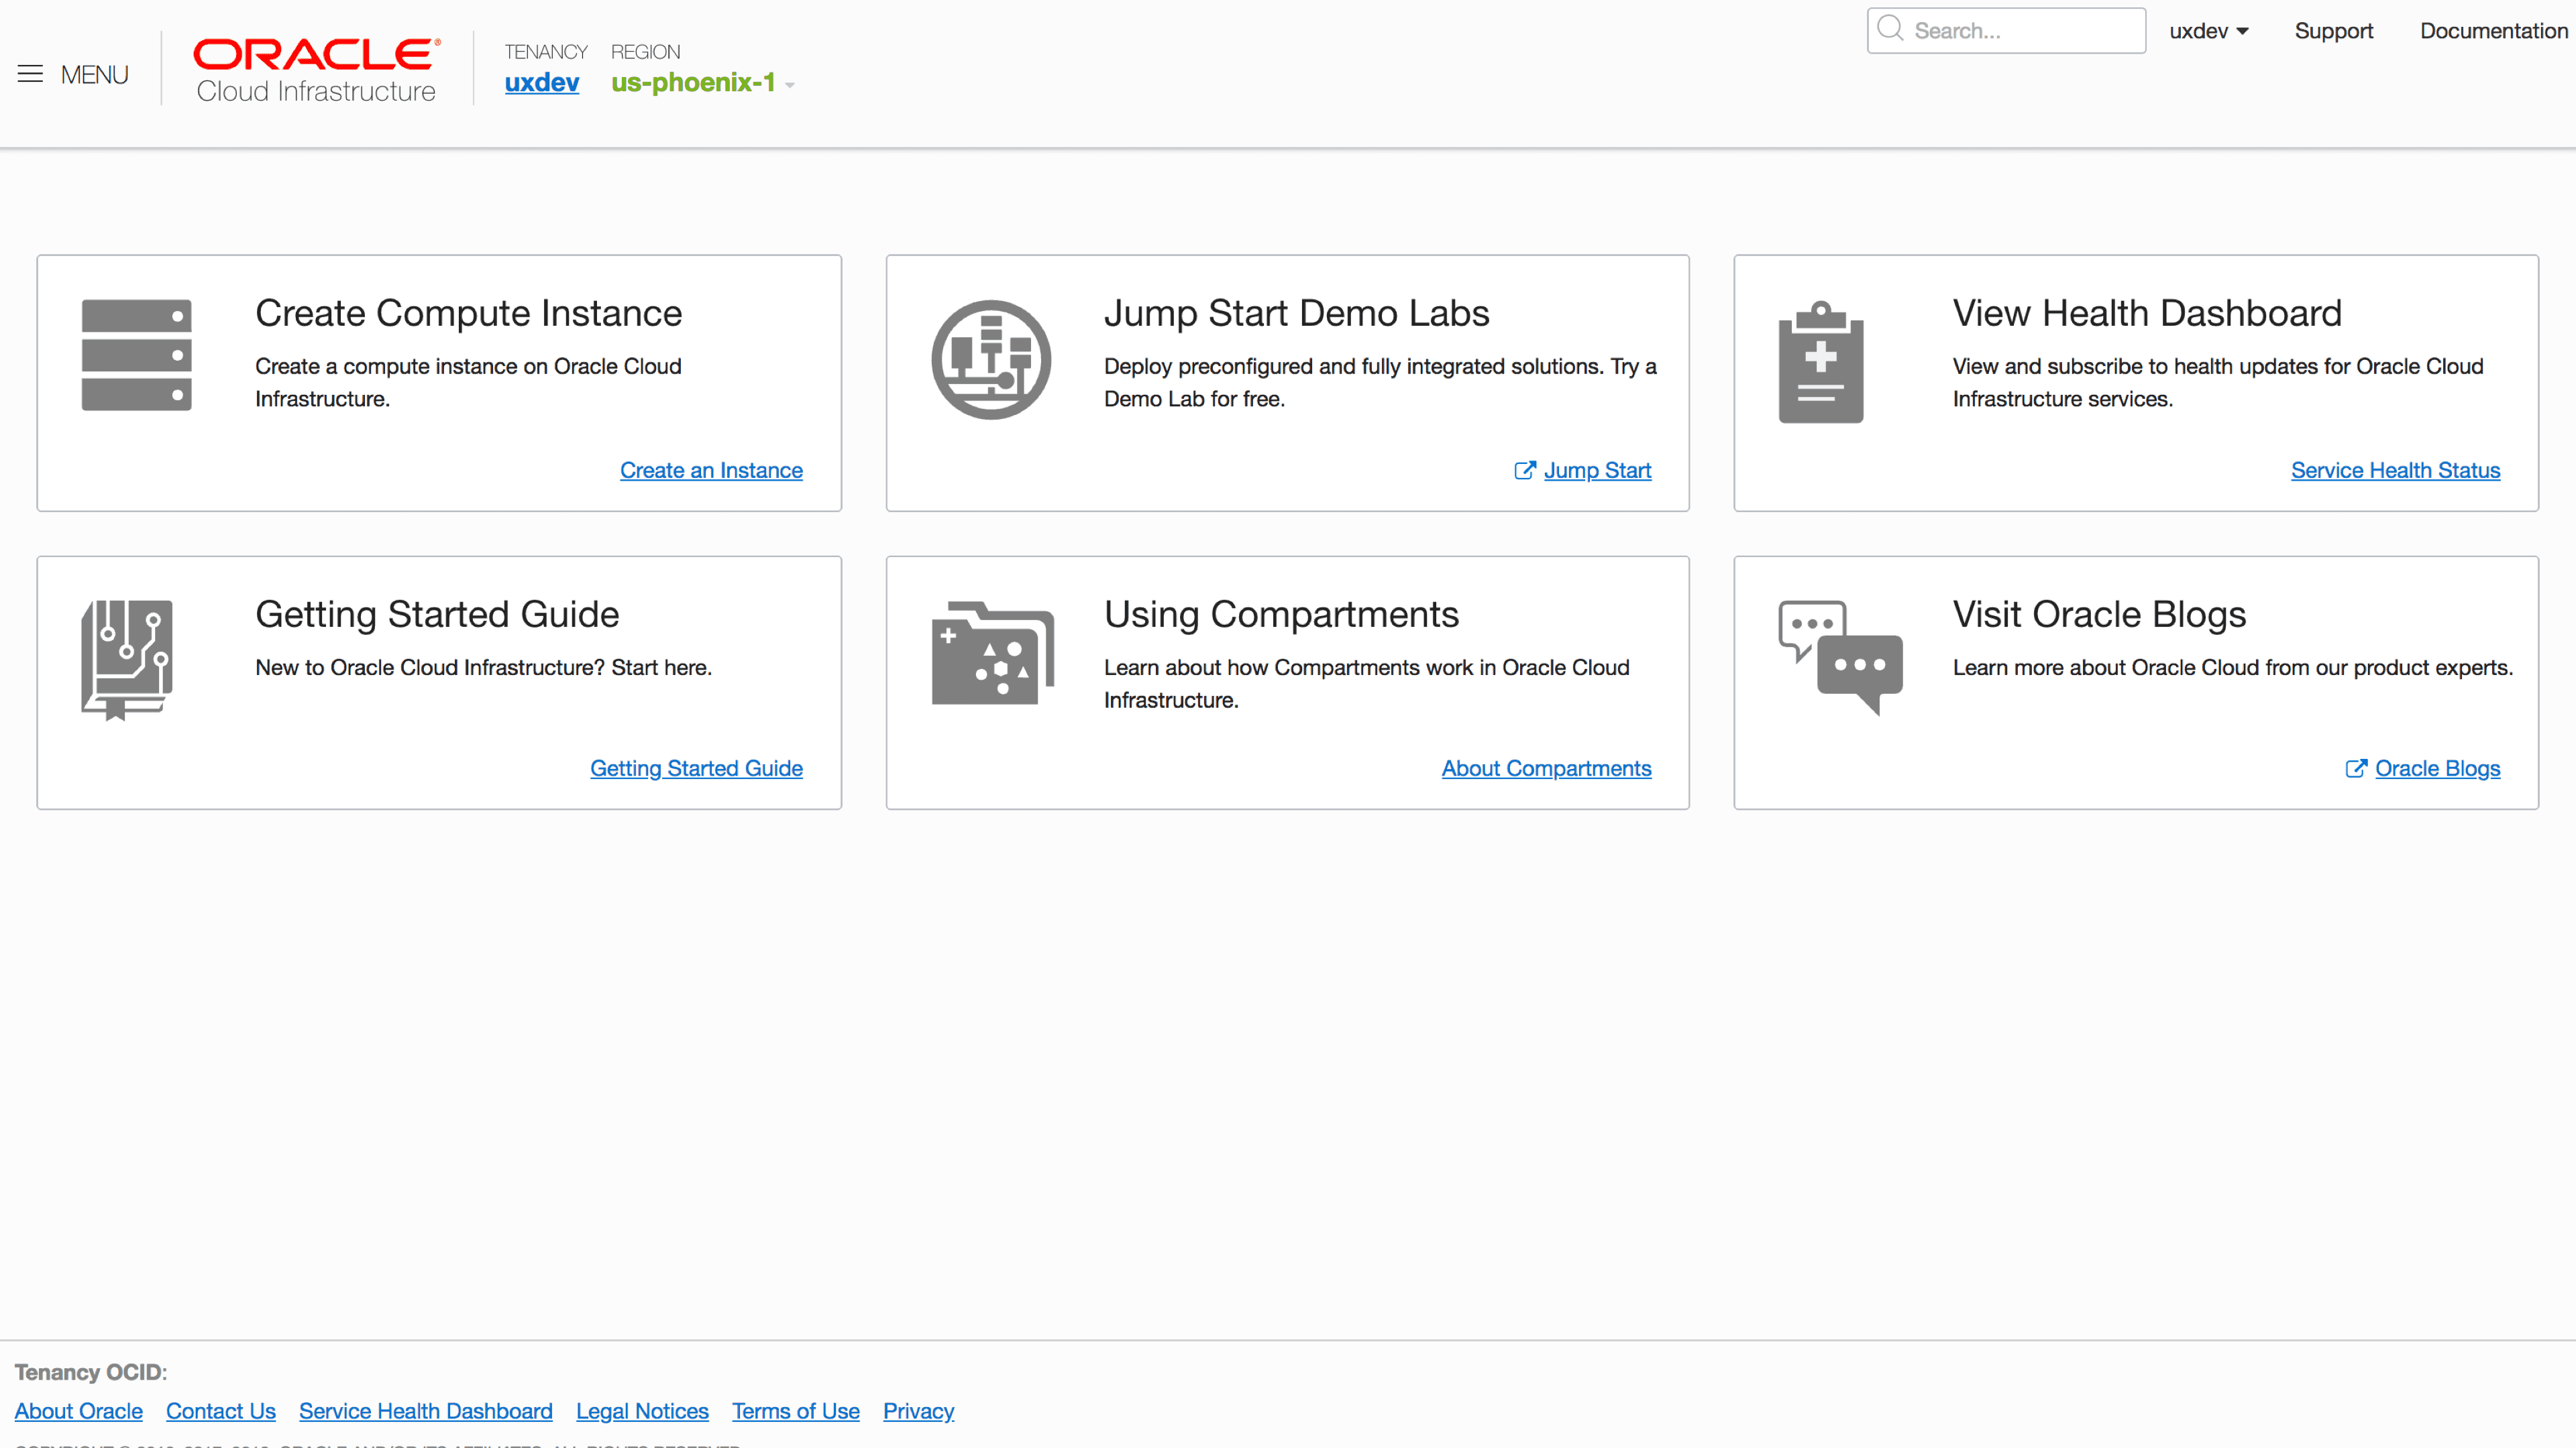This screenshot has height=1448, width=2576.
Task: Click the magnifying glass in the search bar
Action: tap(1892, 30)
